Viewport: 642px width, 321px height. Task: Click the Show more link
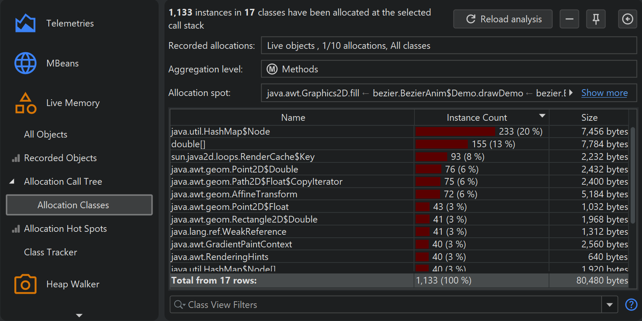604,93
